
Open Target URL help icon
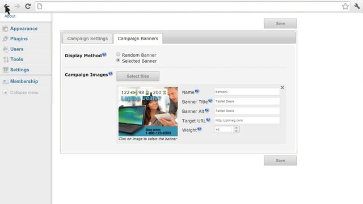click(x=208, y=120)
